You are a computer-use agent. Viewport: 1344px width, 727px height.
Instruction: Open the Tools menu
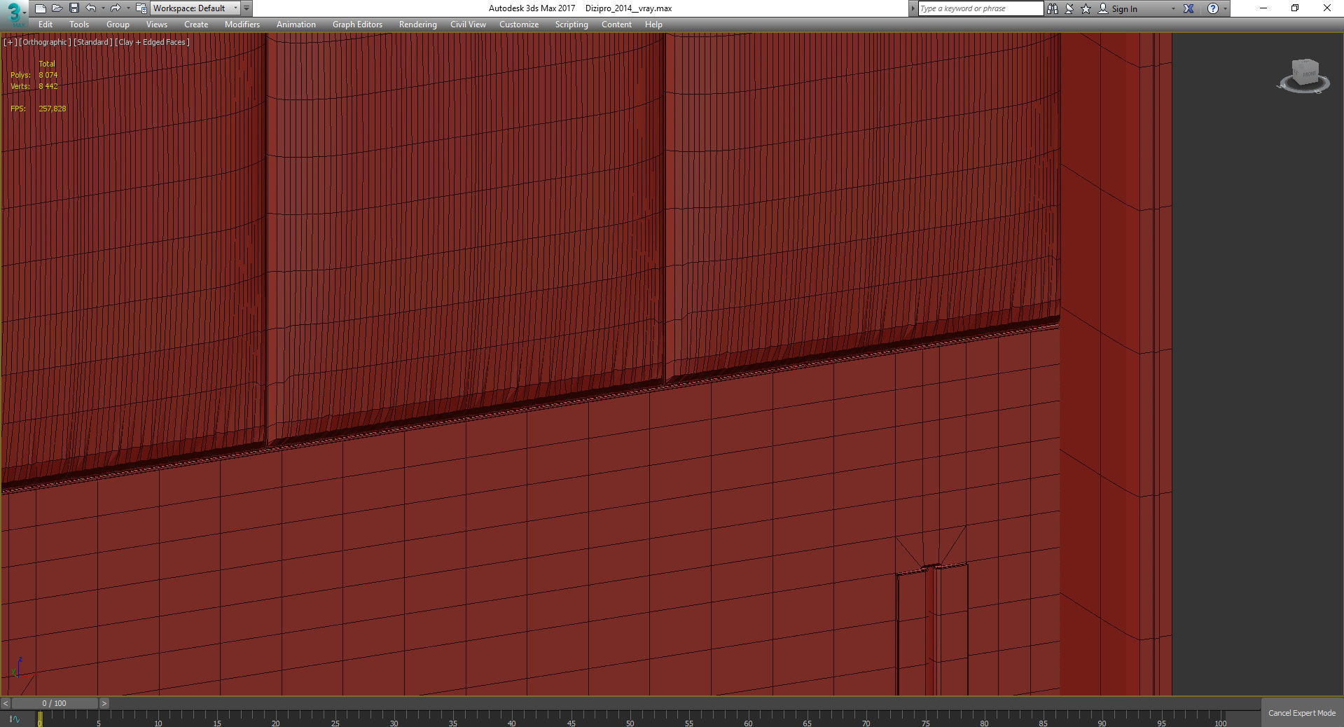79,25
